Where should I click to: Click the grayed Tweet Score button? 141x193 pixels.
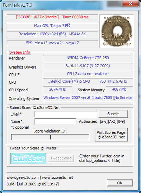tap(61, 158)
